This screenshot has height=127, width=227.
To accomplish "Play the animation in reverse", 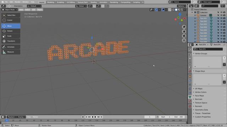I will point(92,117).
